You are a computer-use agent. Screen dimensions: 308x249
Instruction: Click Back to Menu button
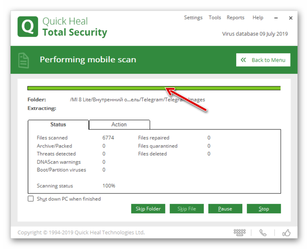tap(263, 60)
